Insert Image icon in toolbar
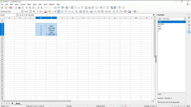191x107 pixels. pos(86,8)
